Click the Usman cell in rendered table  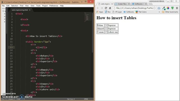point(100,32)
